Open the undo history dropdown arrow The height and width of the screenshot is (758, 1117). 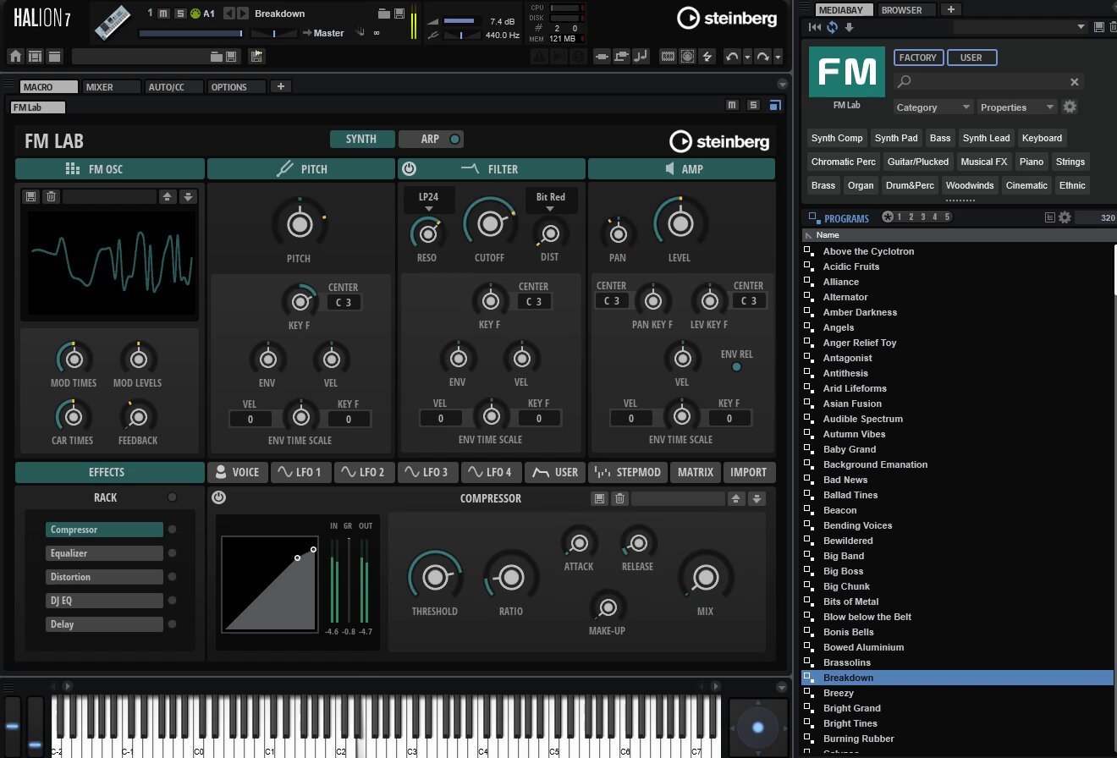point(746,57)
